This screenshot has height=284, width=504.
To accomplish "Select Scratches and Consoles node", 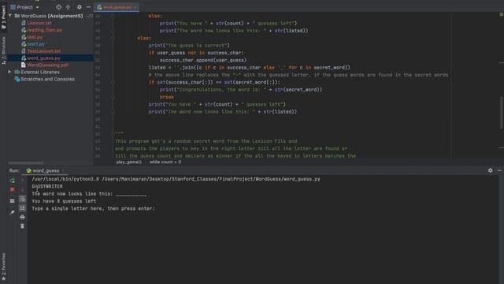I will pos(47,79).
